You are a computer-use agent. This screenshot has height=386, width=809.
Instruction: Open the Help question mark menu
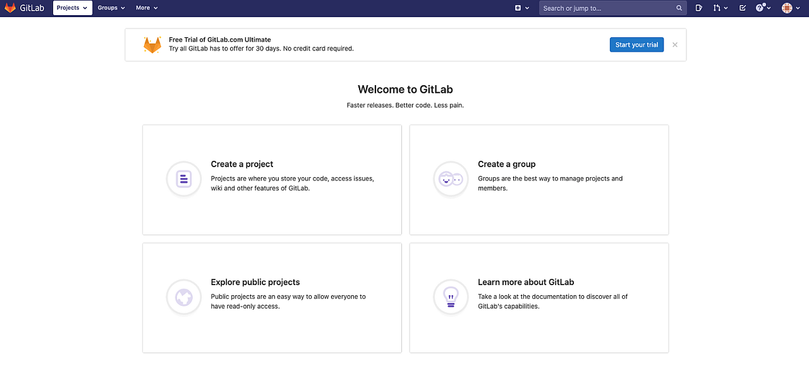(x=763, y=8)
